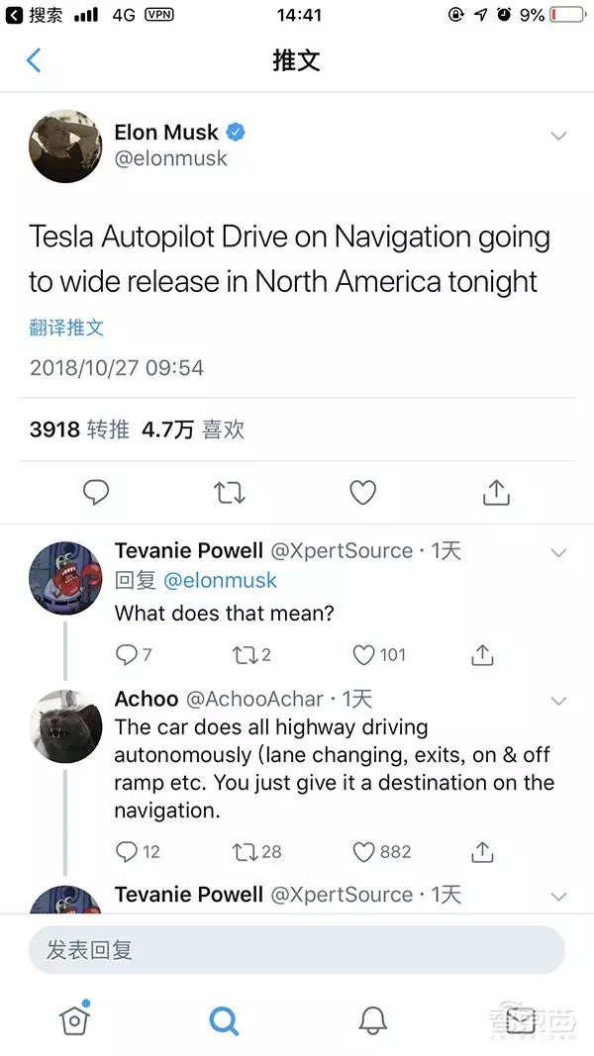The image size is (594, 1056).
Task: Open chevron menu on Achoo's reply
Action: 558,701
